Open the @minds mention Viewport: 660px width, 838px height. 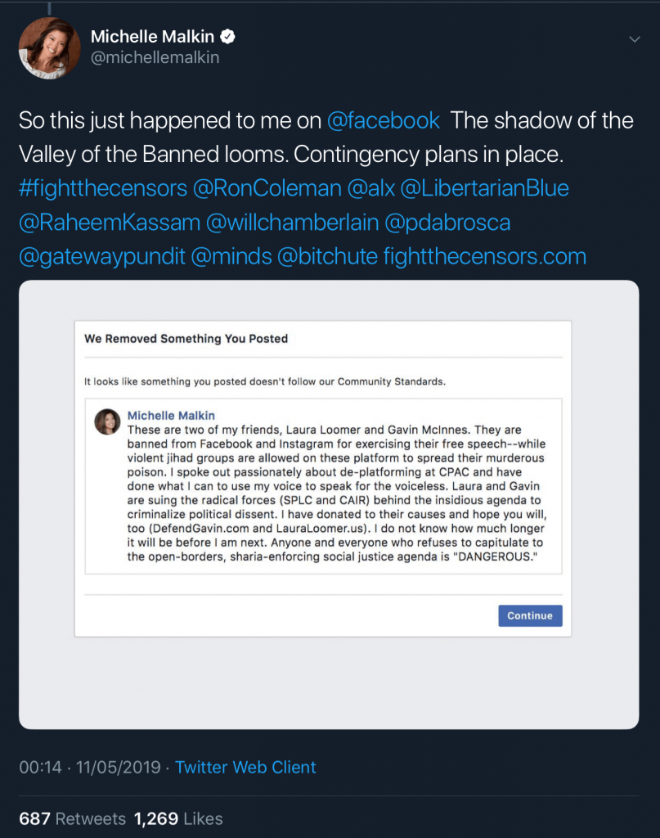[x=231, y=256]
